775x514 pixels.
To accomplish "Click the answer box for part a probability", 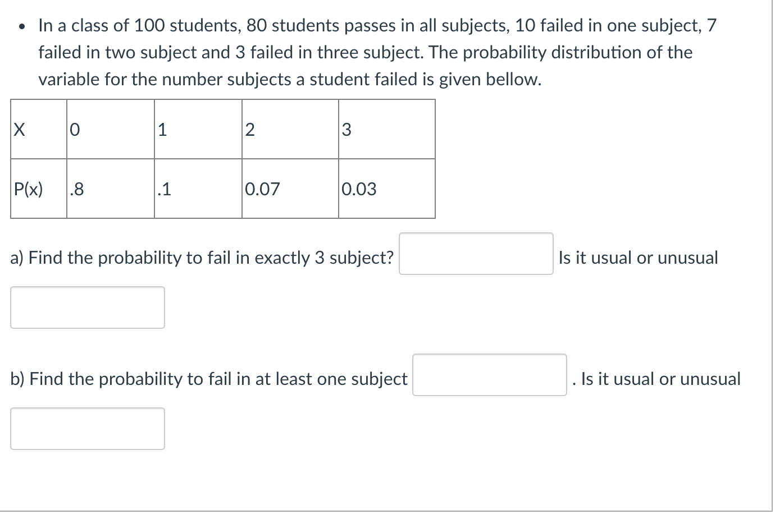I will (x=476, y=254).
